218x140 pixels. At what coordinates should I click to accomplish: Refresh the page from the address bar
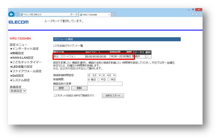(76, 14)
